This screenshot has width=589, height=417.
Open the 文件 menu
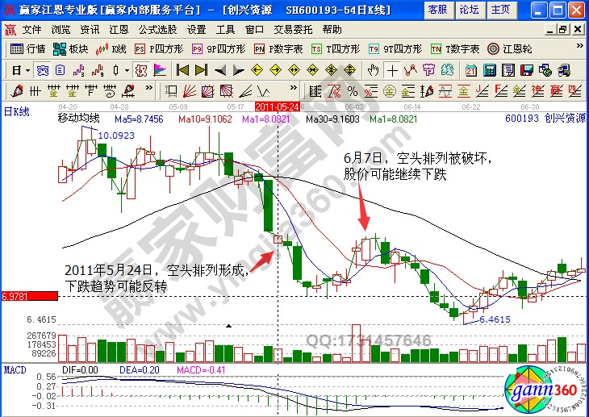[32, 29]
